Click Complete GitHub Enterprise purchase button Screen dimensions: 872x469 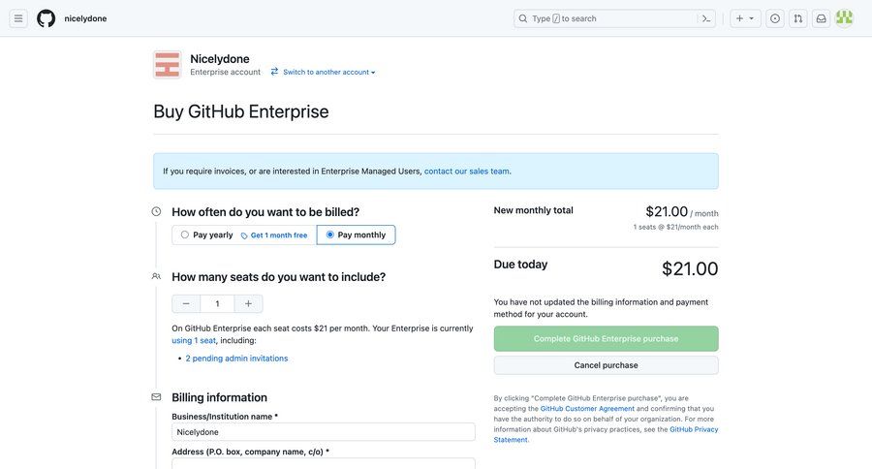tap(607, 339)
